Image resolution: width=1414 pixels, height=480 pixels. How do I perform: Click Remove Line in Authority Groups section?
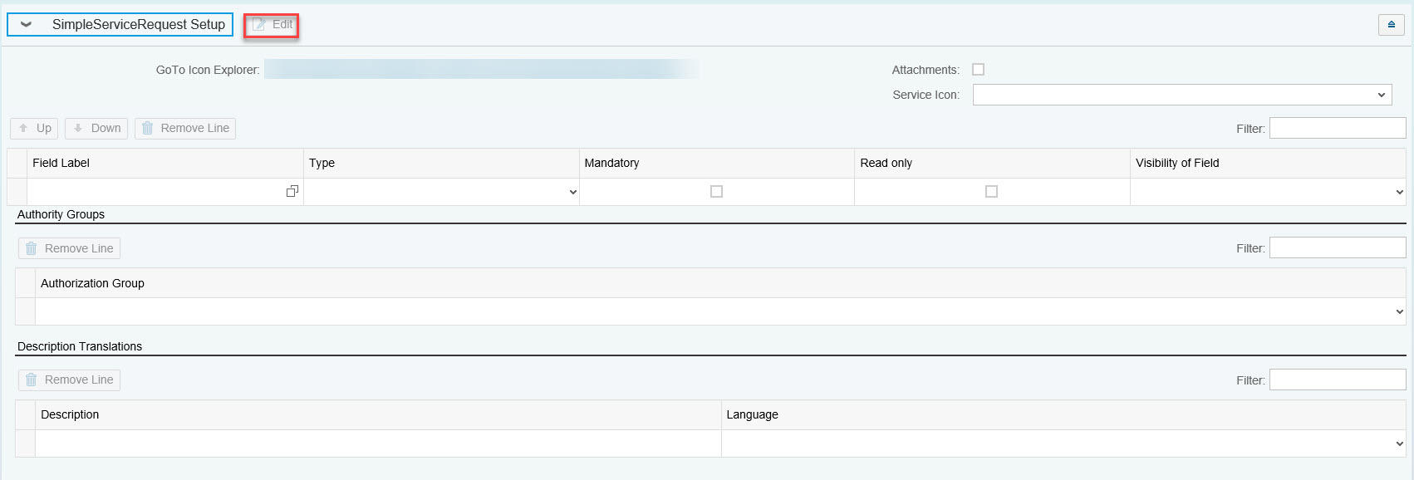pos(70,248)
